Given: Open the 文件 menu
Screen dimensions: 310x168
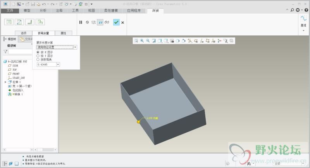Looking at the screenshot, I should coord(10,10).
